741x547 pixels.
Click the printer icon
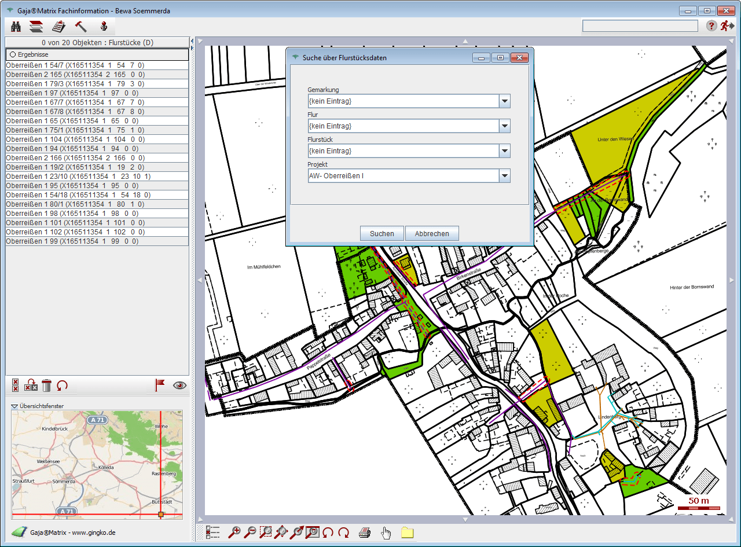(x=364, y=533)
